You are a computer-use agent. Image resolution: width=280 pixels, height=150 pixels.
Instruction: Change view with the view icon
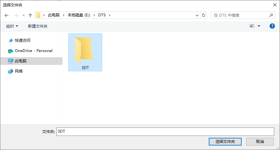252,26
